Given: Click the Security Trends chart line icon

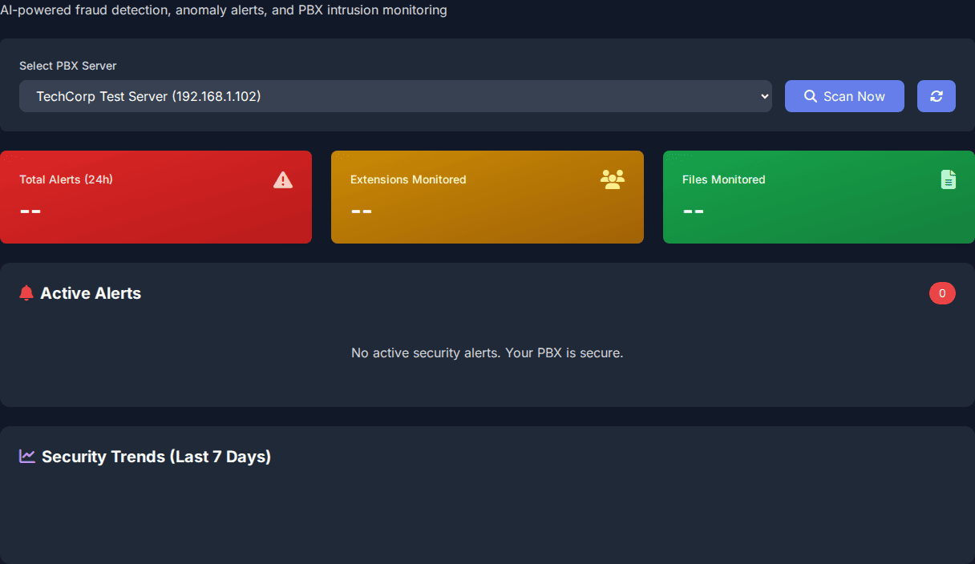Looking at the screenshot, I should tap(27, 456).
